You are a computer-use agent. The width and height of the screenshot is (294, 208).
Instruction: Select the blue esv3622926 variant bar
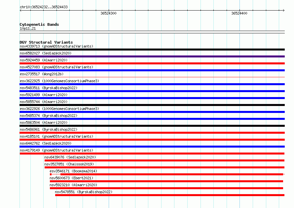152,112
